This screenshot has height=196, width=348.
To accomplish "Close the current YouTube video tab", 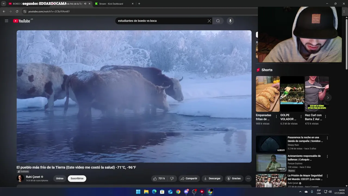I will pos(89,4).
